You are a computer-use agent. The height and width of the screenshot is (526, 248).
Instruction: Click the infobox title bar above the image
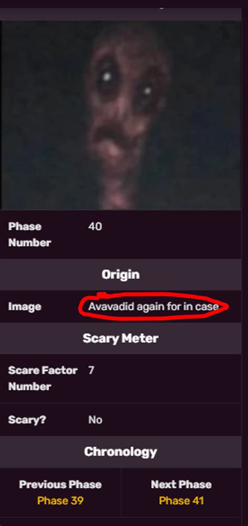coord(121,14)
